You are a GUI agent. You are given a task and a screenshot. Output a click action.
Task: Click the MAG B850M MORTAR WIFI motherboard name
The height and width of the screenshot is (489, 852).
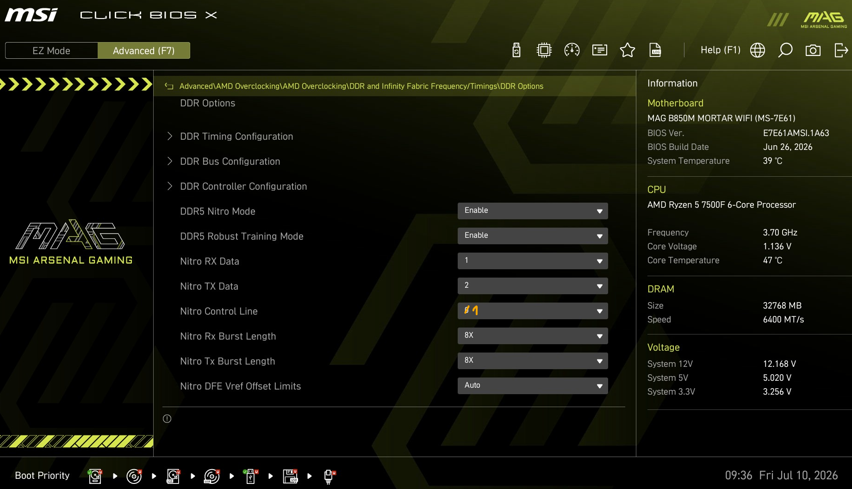[x=721, y=118]
